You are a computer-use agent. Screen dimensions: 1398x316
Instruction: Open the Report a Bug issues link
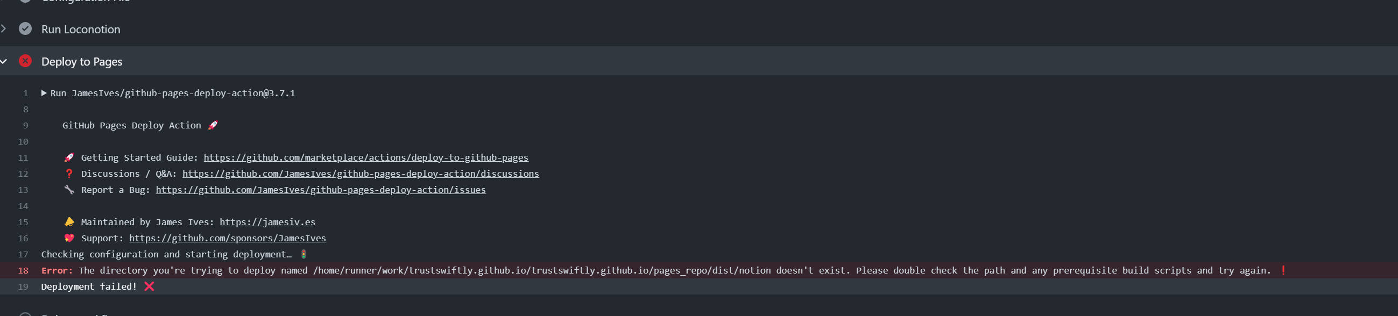click(321, 190)
